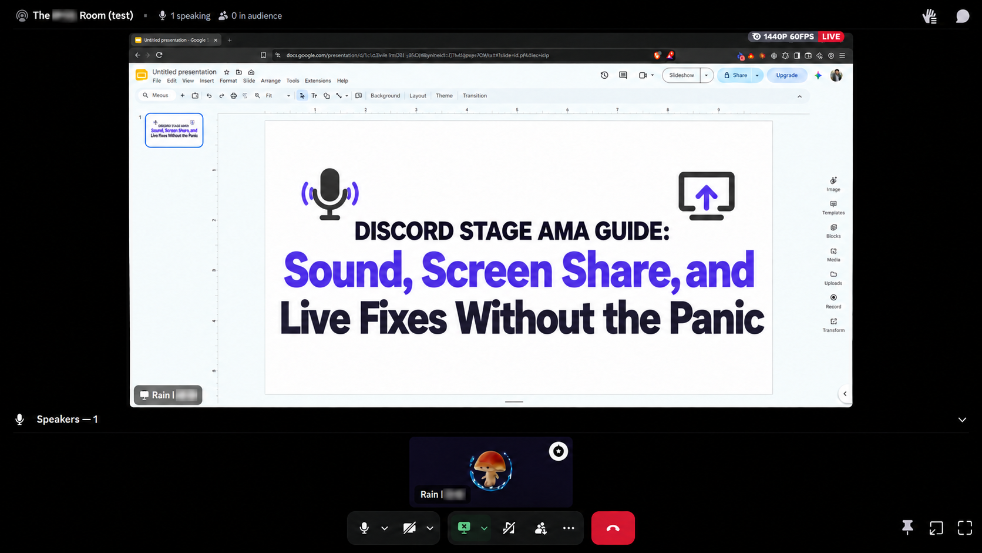The height and width of the screenshot is (553, 982).
Task: Click Transform in the Slides right sidebar
Action: coord(833,325)
